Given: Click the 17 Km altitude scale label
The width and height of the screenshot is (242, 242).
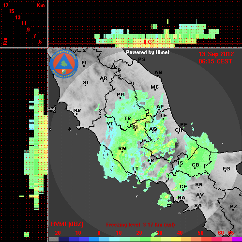Looking at the screenshot, I should [5, 5].
